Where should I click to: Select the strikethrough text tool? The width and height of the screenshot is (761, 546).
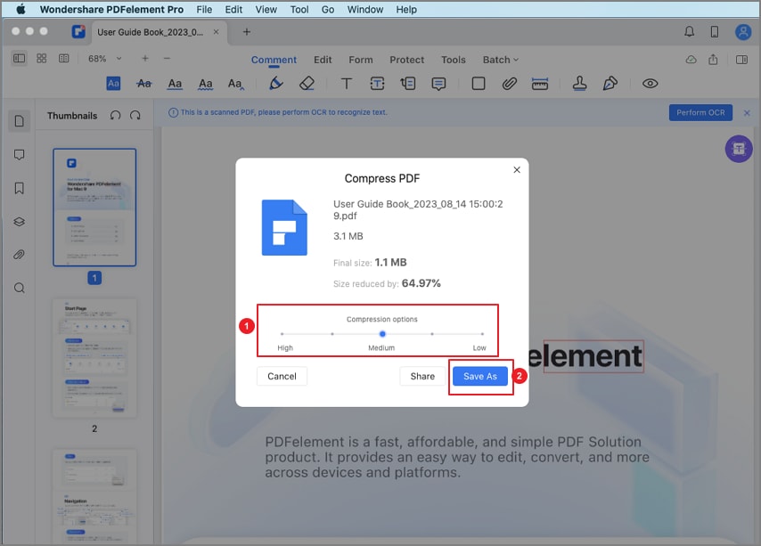click(x=143, y=84)
